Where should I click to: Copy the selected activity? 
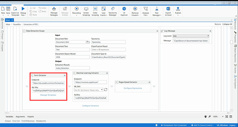click(x=33, y=11)
